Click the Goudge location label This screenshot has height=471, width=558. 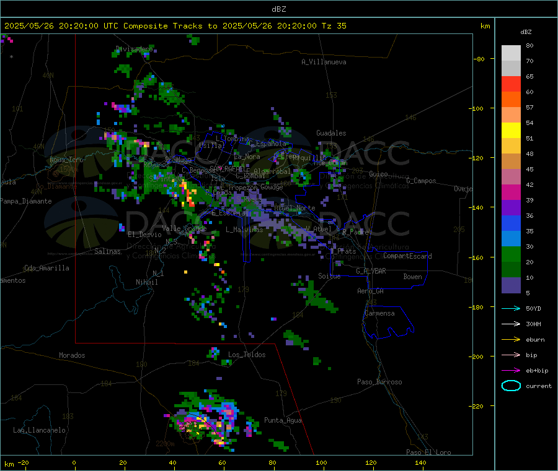click(272, 187)
